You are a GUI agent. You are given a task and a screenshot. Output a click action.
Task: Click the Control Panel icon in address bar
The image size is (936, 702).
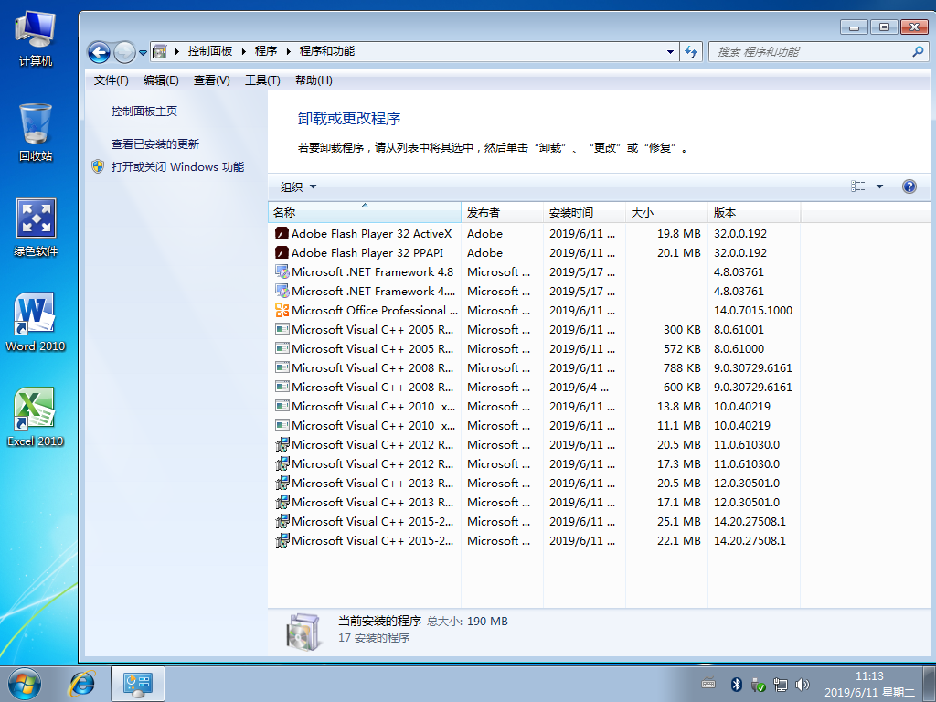(x=159, y=52)
